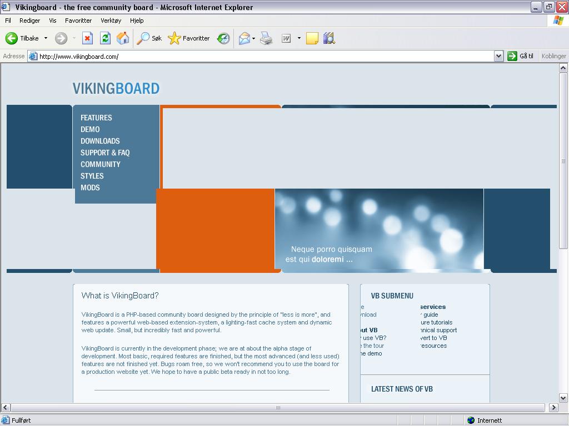Open the Favoritter menu in menu bar

pyautogui.click(x=78, y=21)
